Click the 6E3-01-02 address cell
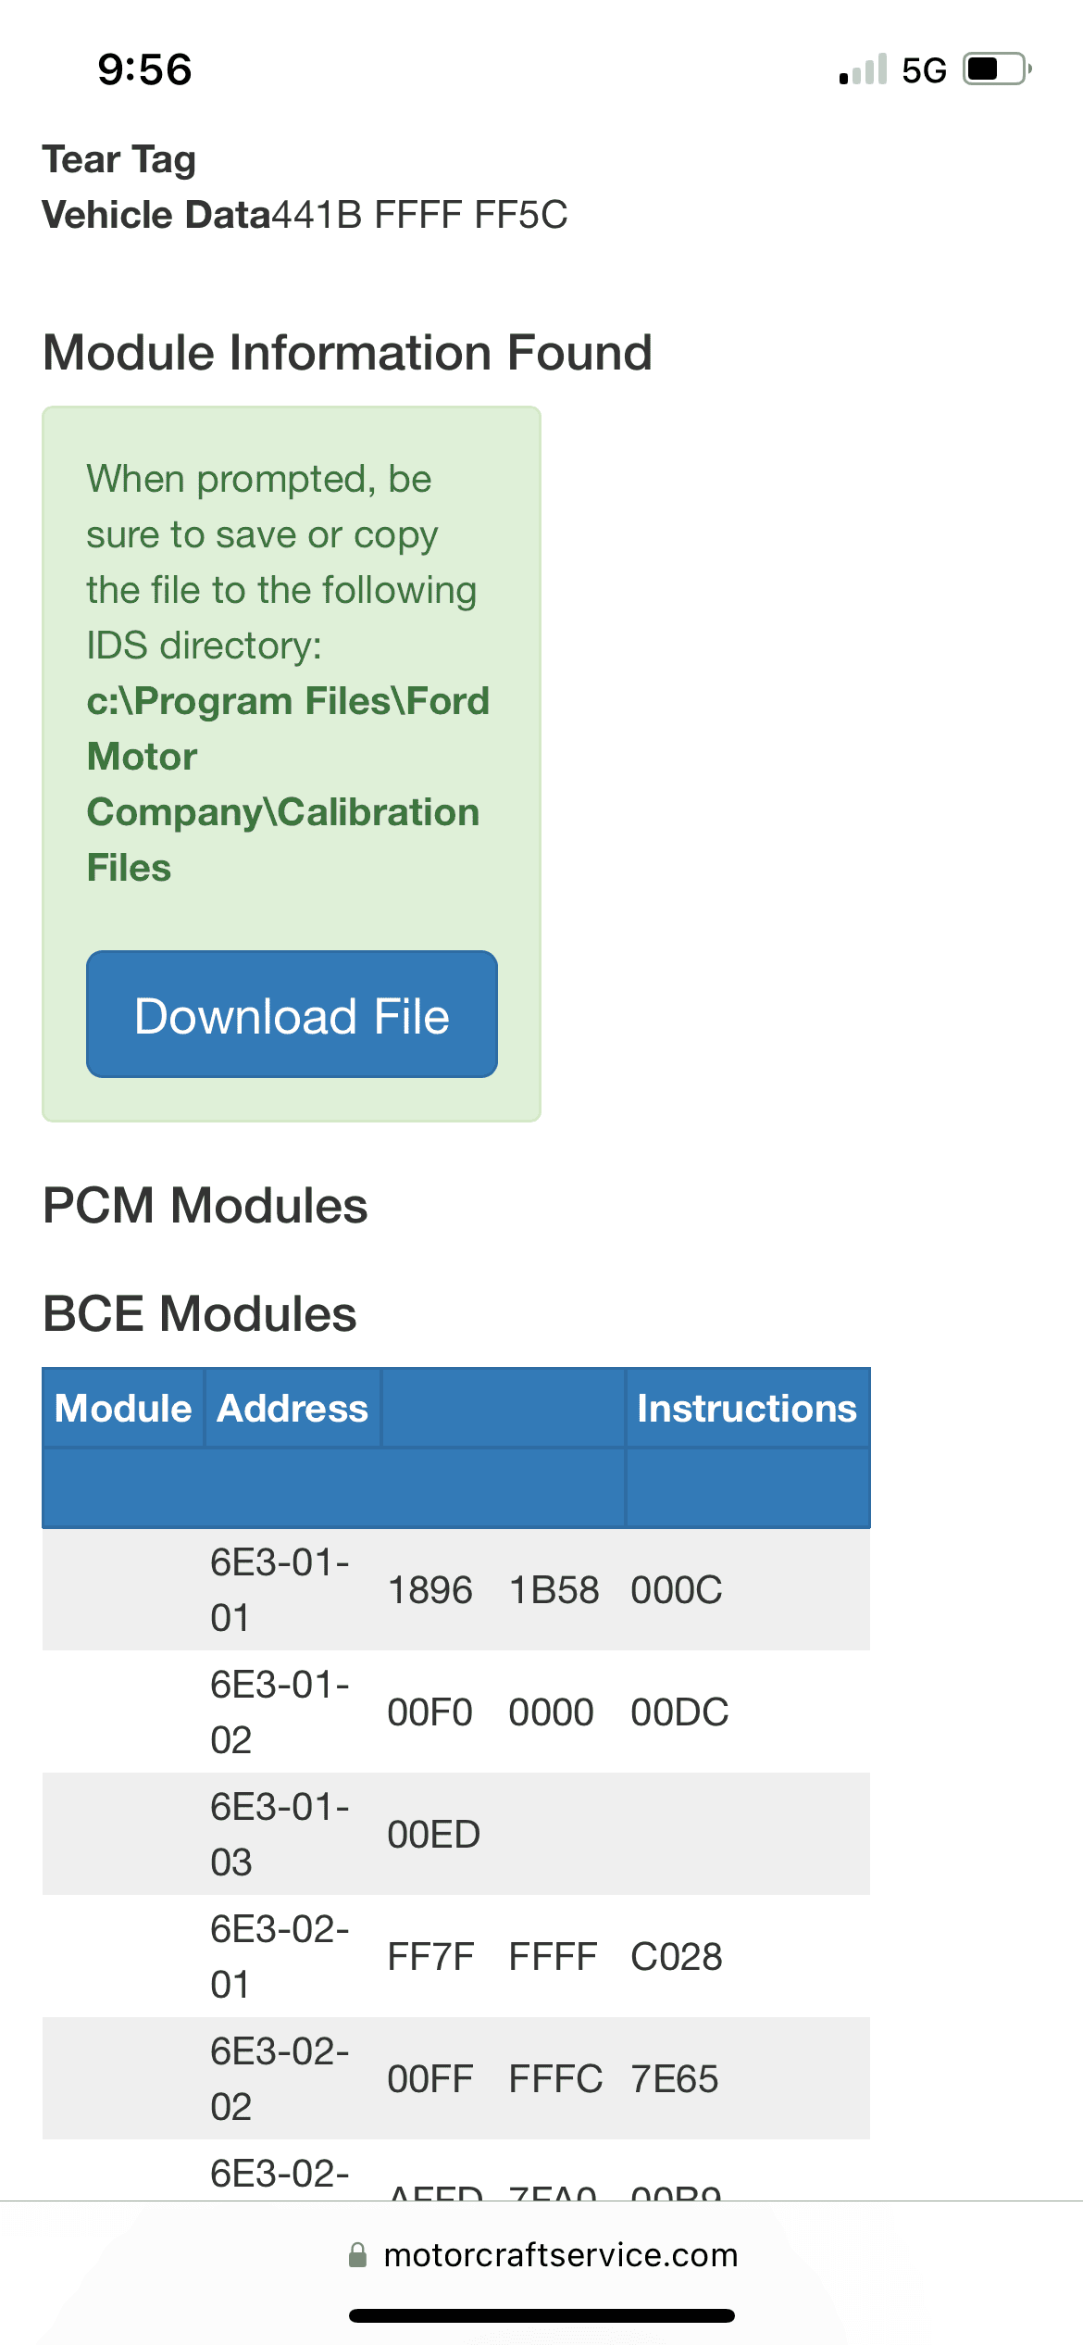This screenshot has height=2345, width=1083. coord(280,1712)
